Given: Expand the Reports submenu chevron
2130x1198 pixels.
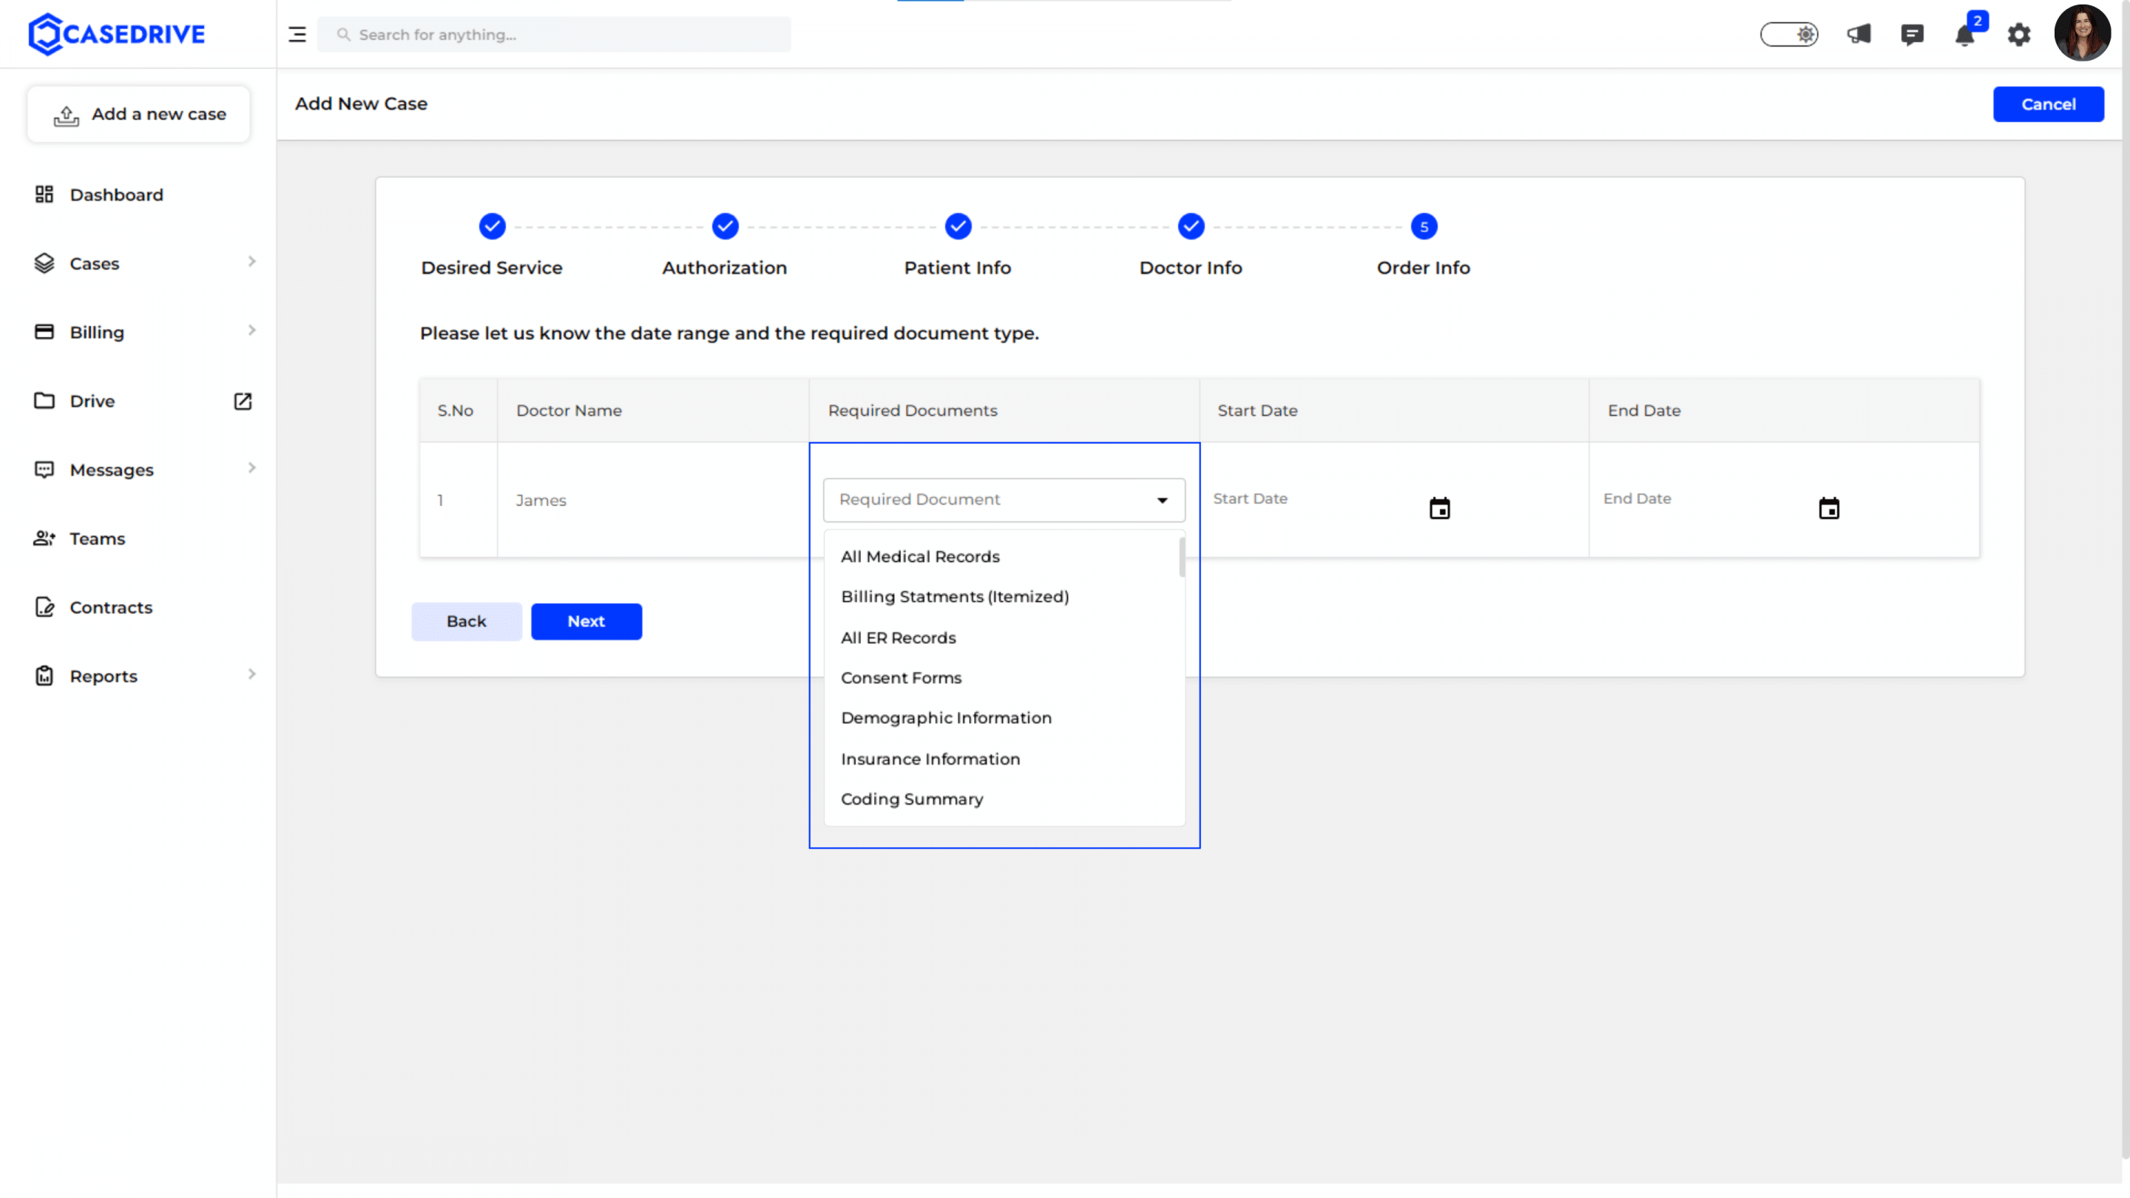Looking at the screenshot, I should pos(251,674).
